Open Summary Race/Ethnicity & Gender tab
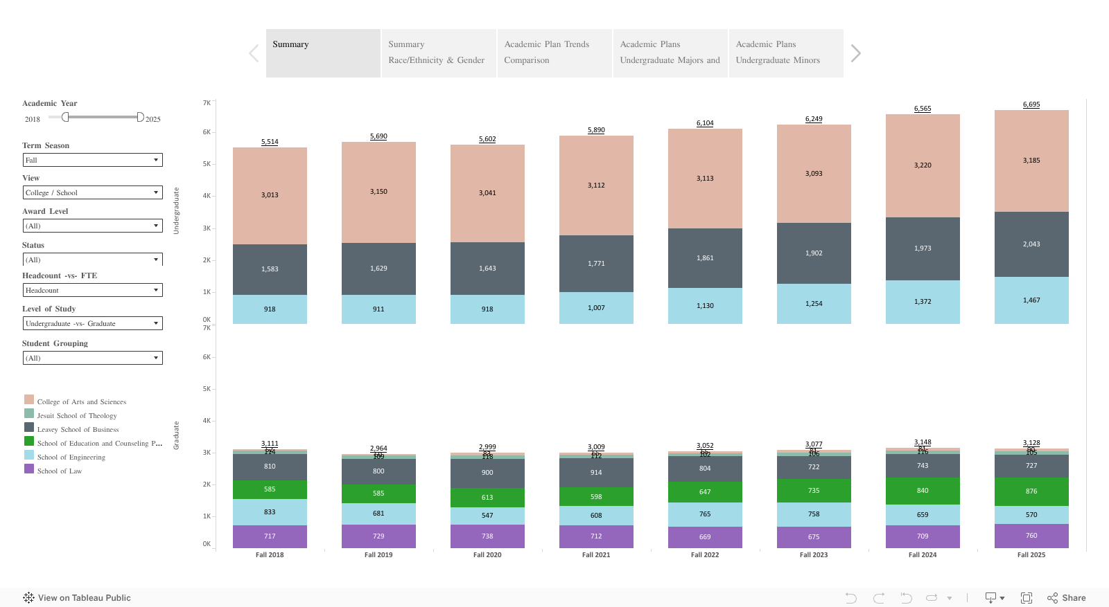The height and width of the screenshot is (607, 1109). (438, 53)
